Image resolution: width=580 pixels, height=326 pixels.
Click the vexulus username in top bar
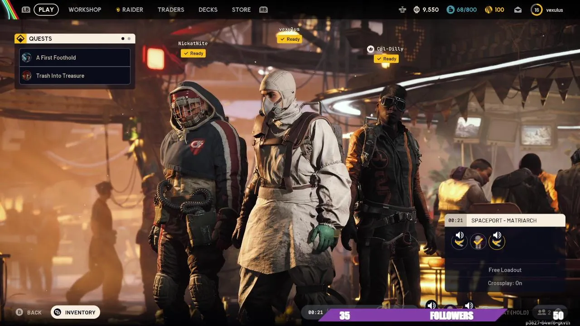tap(555, 10)
